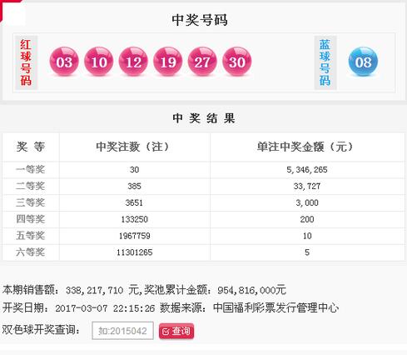This screenshot has width=407, height=355.
Task: Select the 三等奖 row label
Action: pos(30,202)
